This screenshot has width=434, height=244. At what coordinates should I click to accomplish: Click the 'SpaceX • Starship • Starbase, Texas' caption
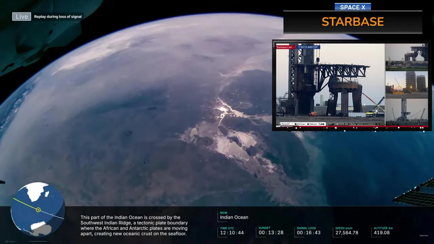302,124
